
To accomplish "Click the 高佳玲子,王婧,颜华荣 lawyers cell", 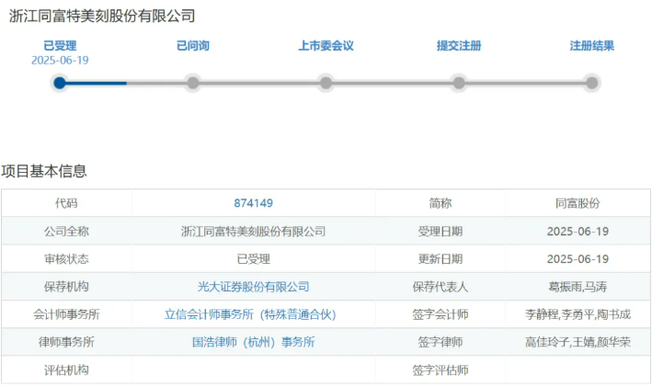I will [x=578, y=342].
